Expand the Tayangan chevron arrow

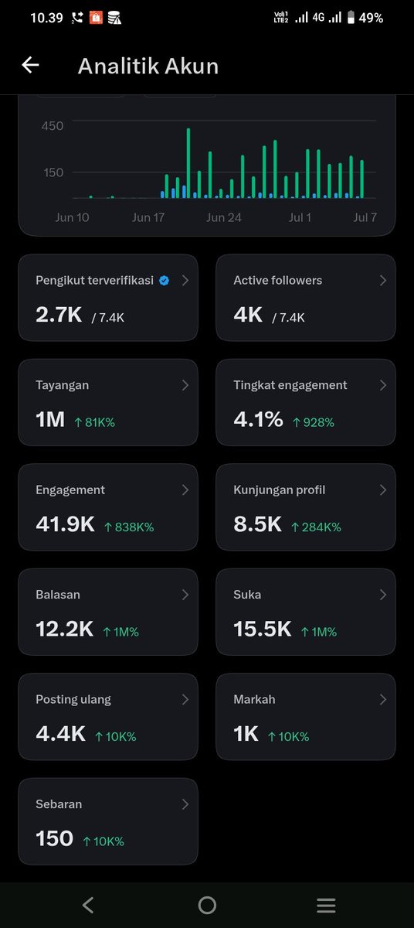185,385
